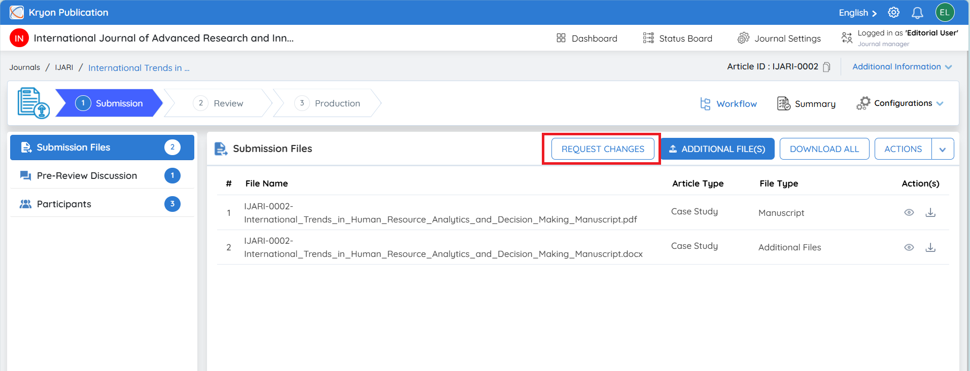The height and width of the screenshot is (371, 970).
Task: Open Participants section
Action: click(102, 204)
